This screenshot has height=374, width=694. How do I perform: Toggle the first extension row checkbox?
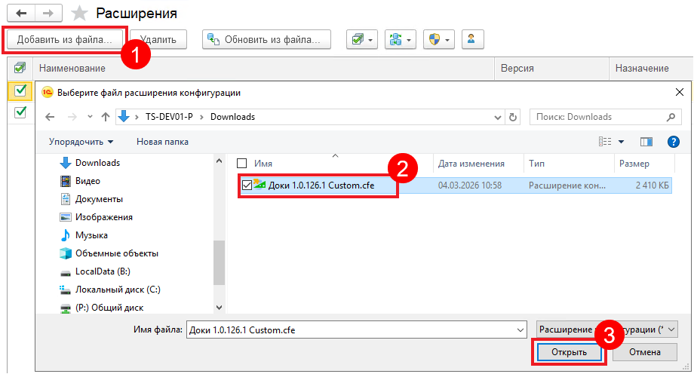click(x=20, y=91)
